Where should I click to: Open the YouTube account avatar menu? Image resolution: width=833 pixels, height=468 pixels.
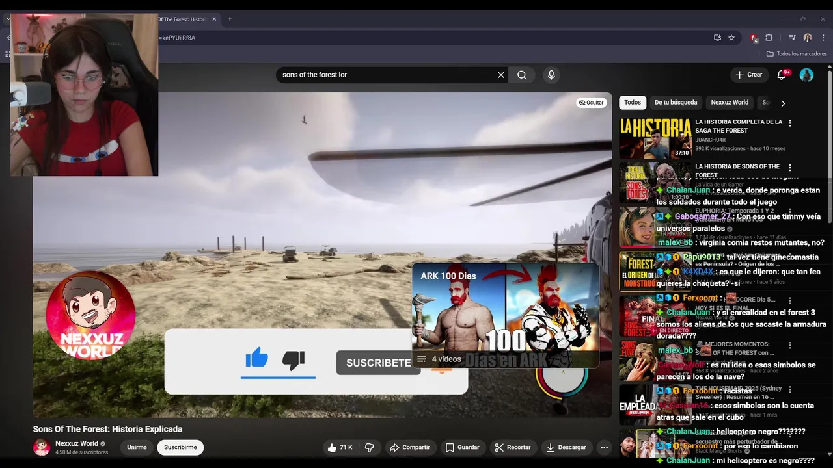pos(806,75)
